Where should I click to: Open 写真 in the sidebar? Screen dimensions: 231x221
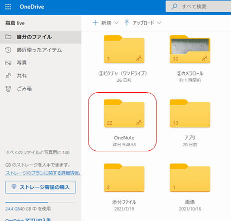click(21, 63)
